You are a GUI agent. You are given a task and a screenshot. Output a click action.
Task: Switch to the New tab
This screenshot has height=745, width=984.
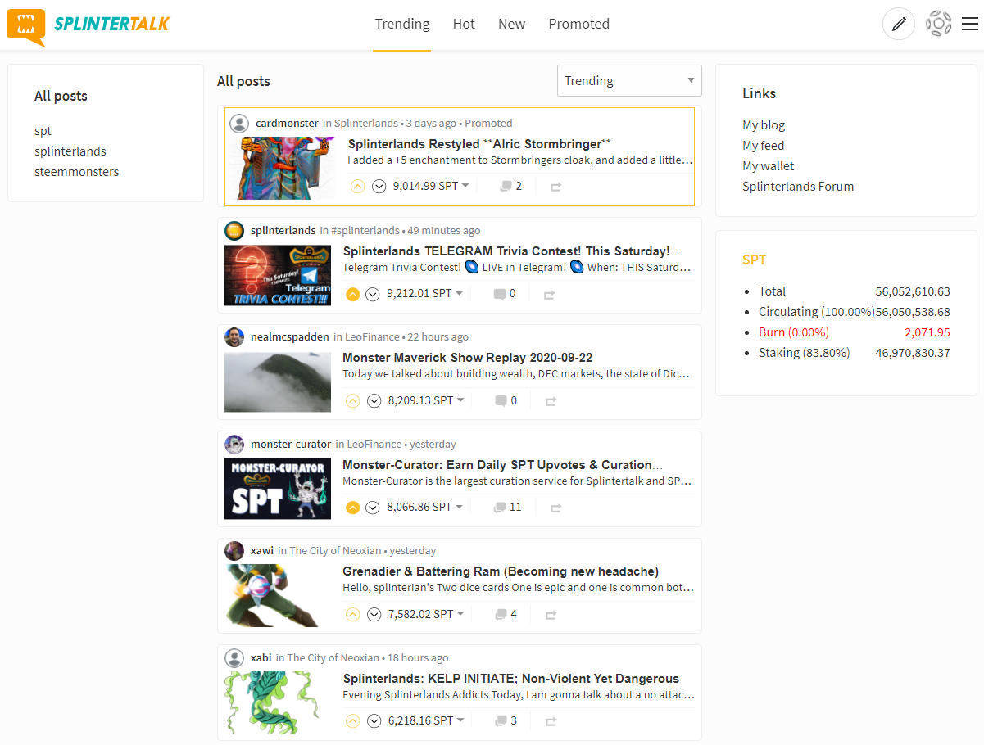click(x=511, y=24)
